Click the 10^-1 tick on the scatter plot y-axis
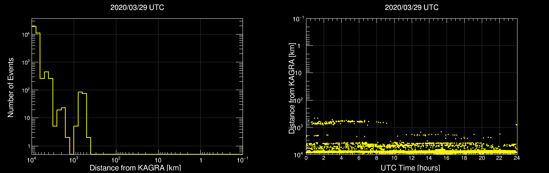This screenshot has height=173, width=549. coord(299,18)
